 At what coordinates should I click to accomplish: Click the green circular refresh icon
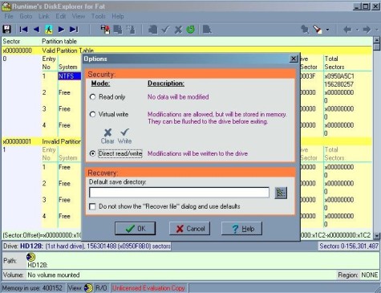[x=191, y=29]
